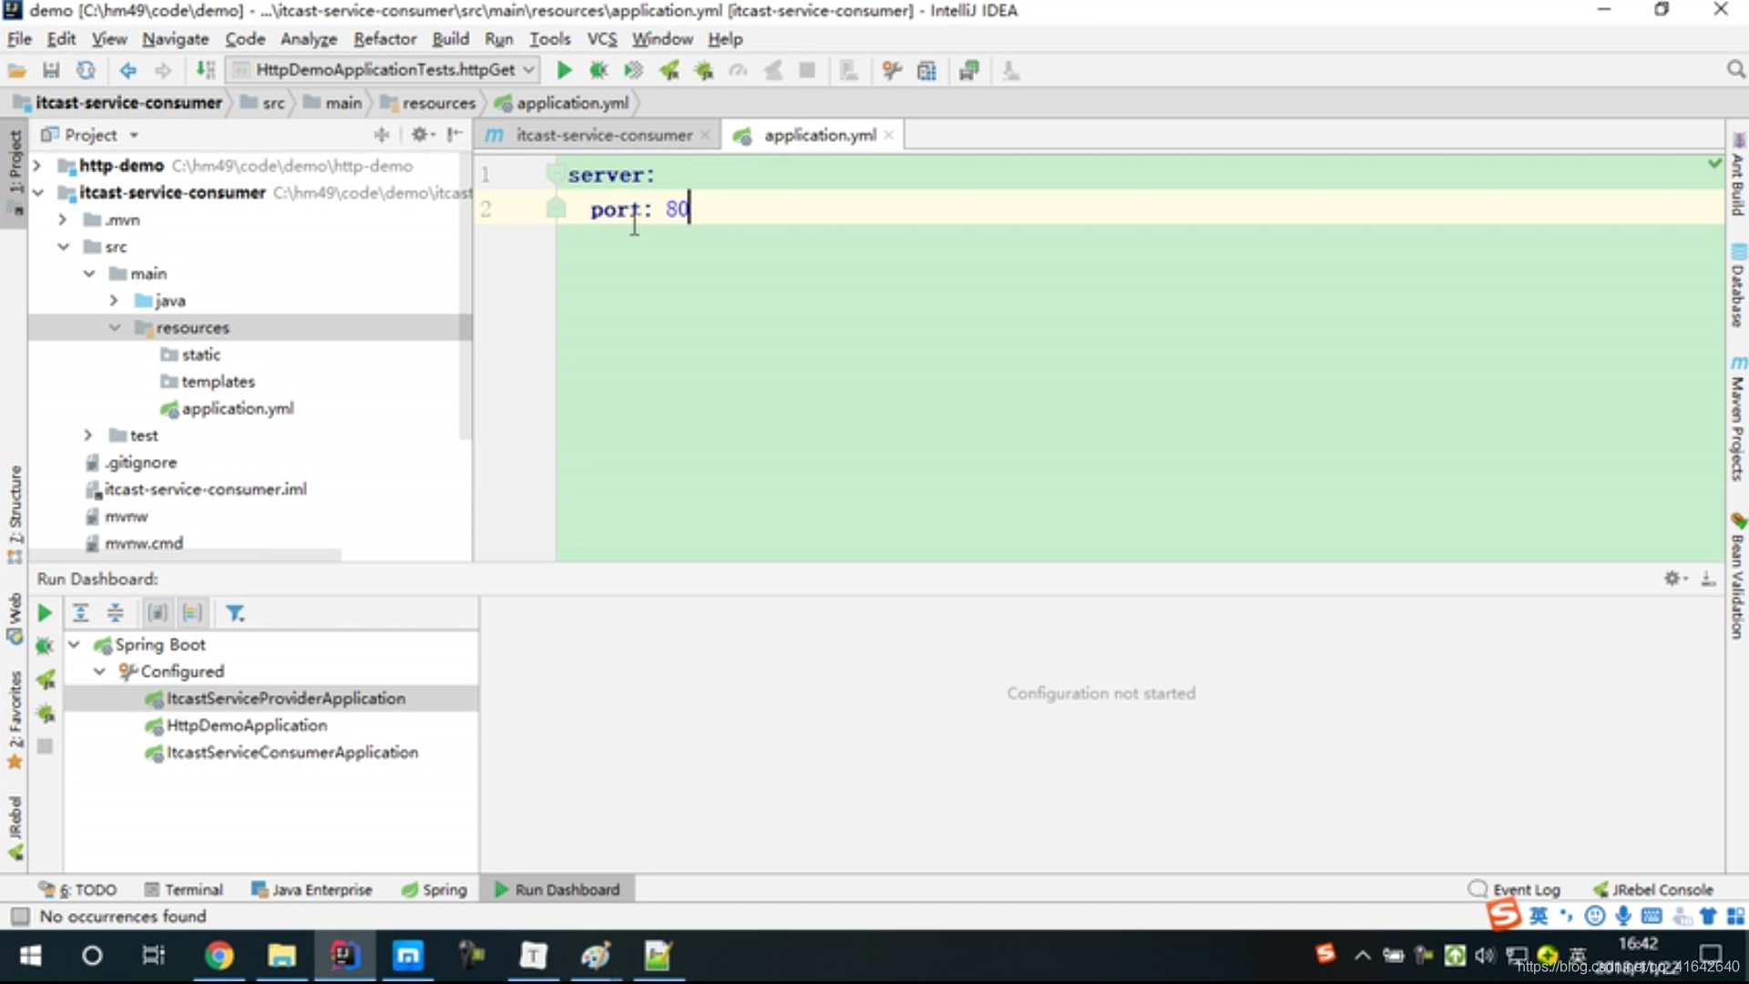Viewport: 1749px width, 984px height.
Task: Close the application.yml editor tab
Action: (x=888, y=135)
